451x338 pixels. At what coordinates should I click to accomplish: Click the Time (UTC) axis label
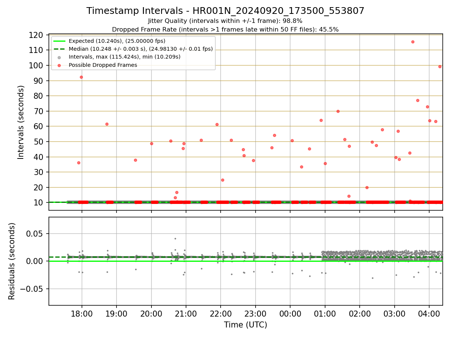246,325
